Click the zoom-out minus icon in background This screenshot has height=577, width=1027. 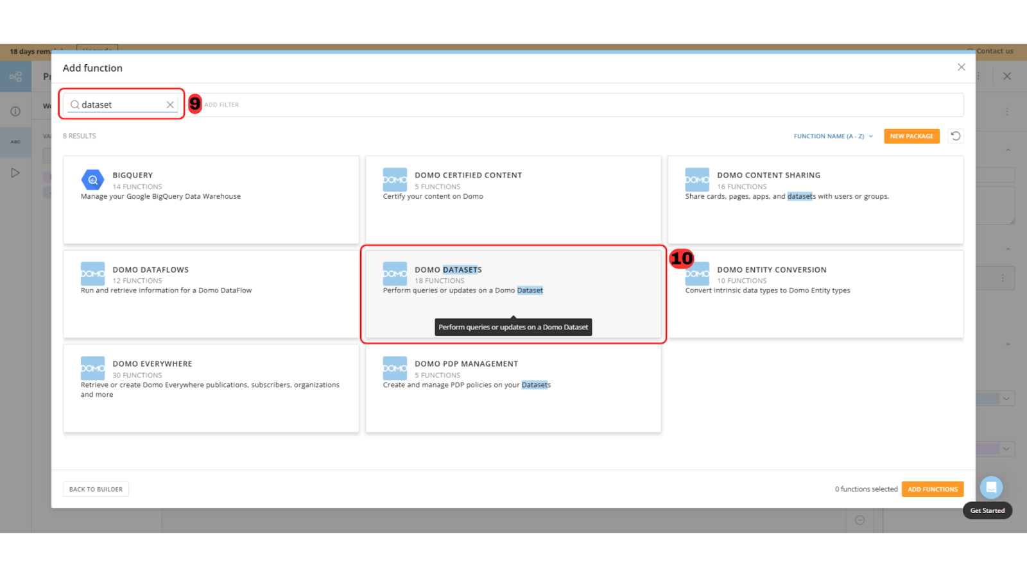click(x=860, y=520)
